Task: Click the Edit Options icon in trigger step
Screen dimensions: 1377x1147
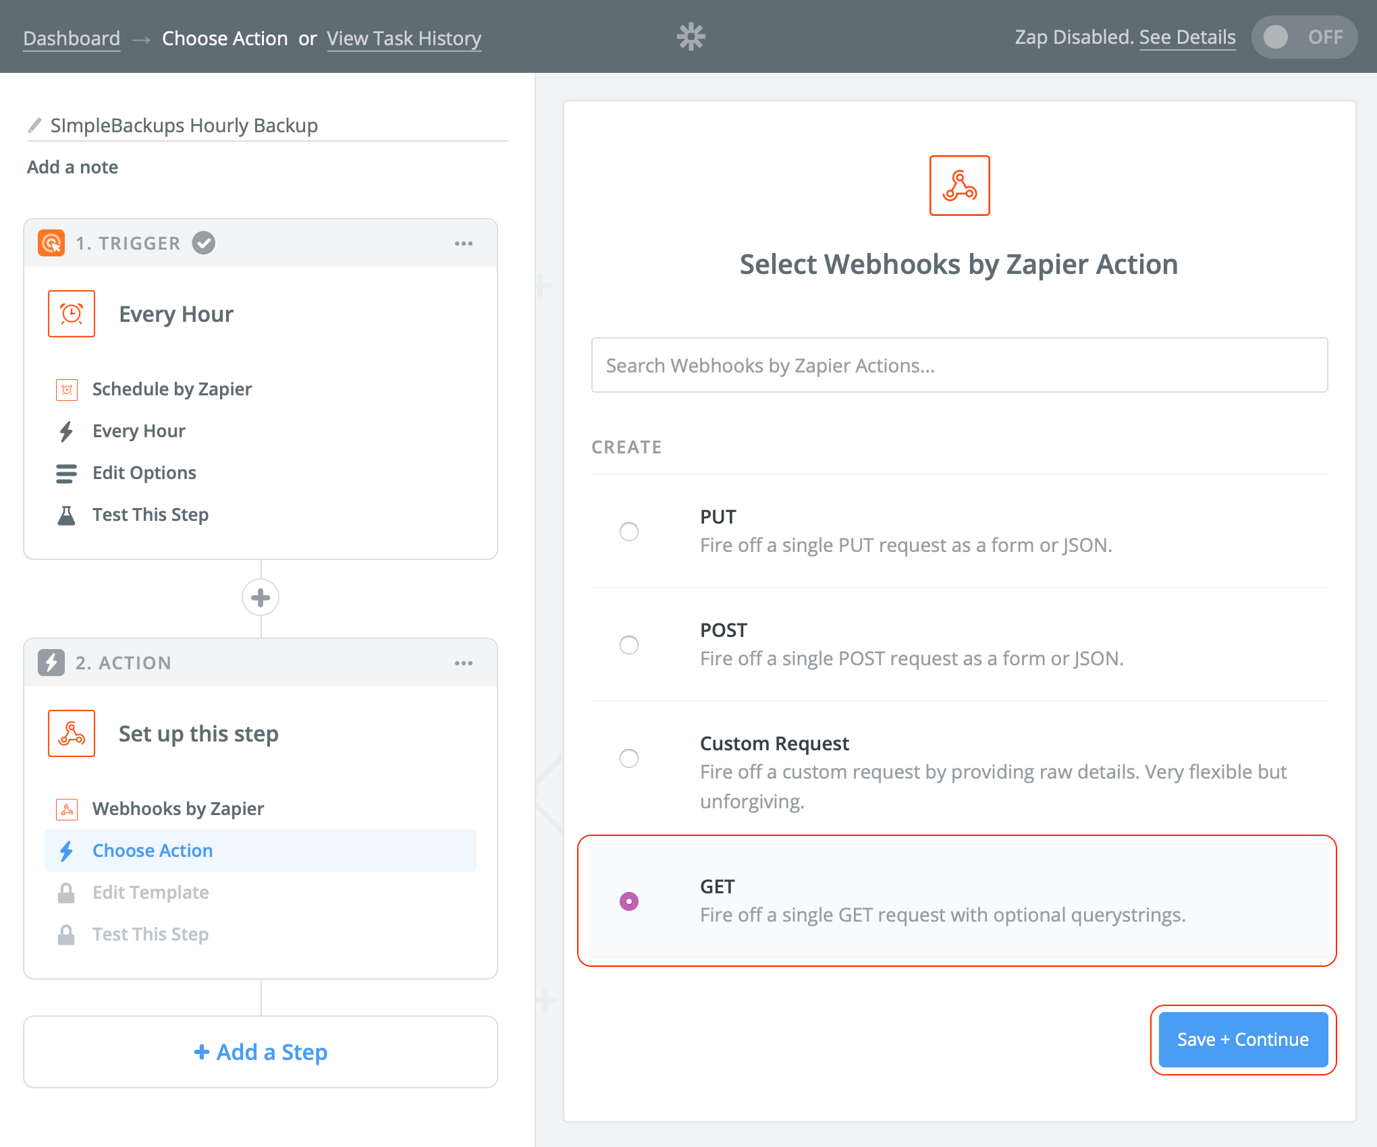Action: click(66, 472)
